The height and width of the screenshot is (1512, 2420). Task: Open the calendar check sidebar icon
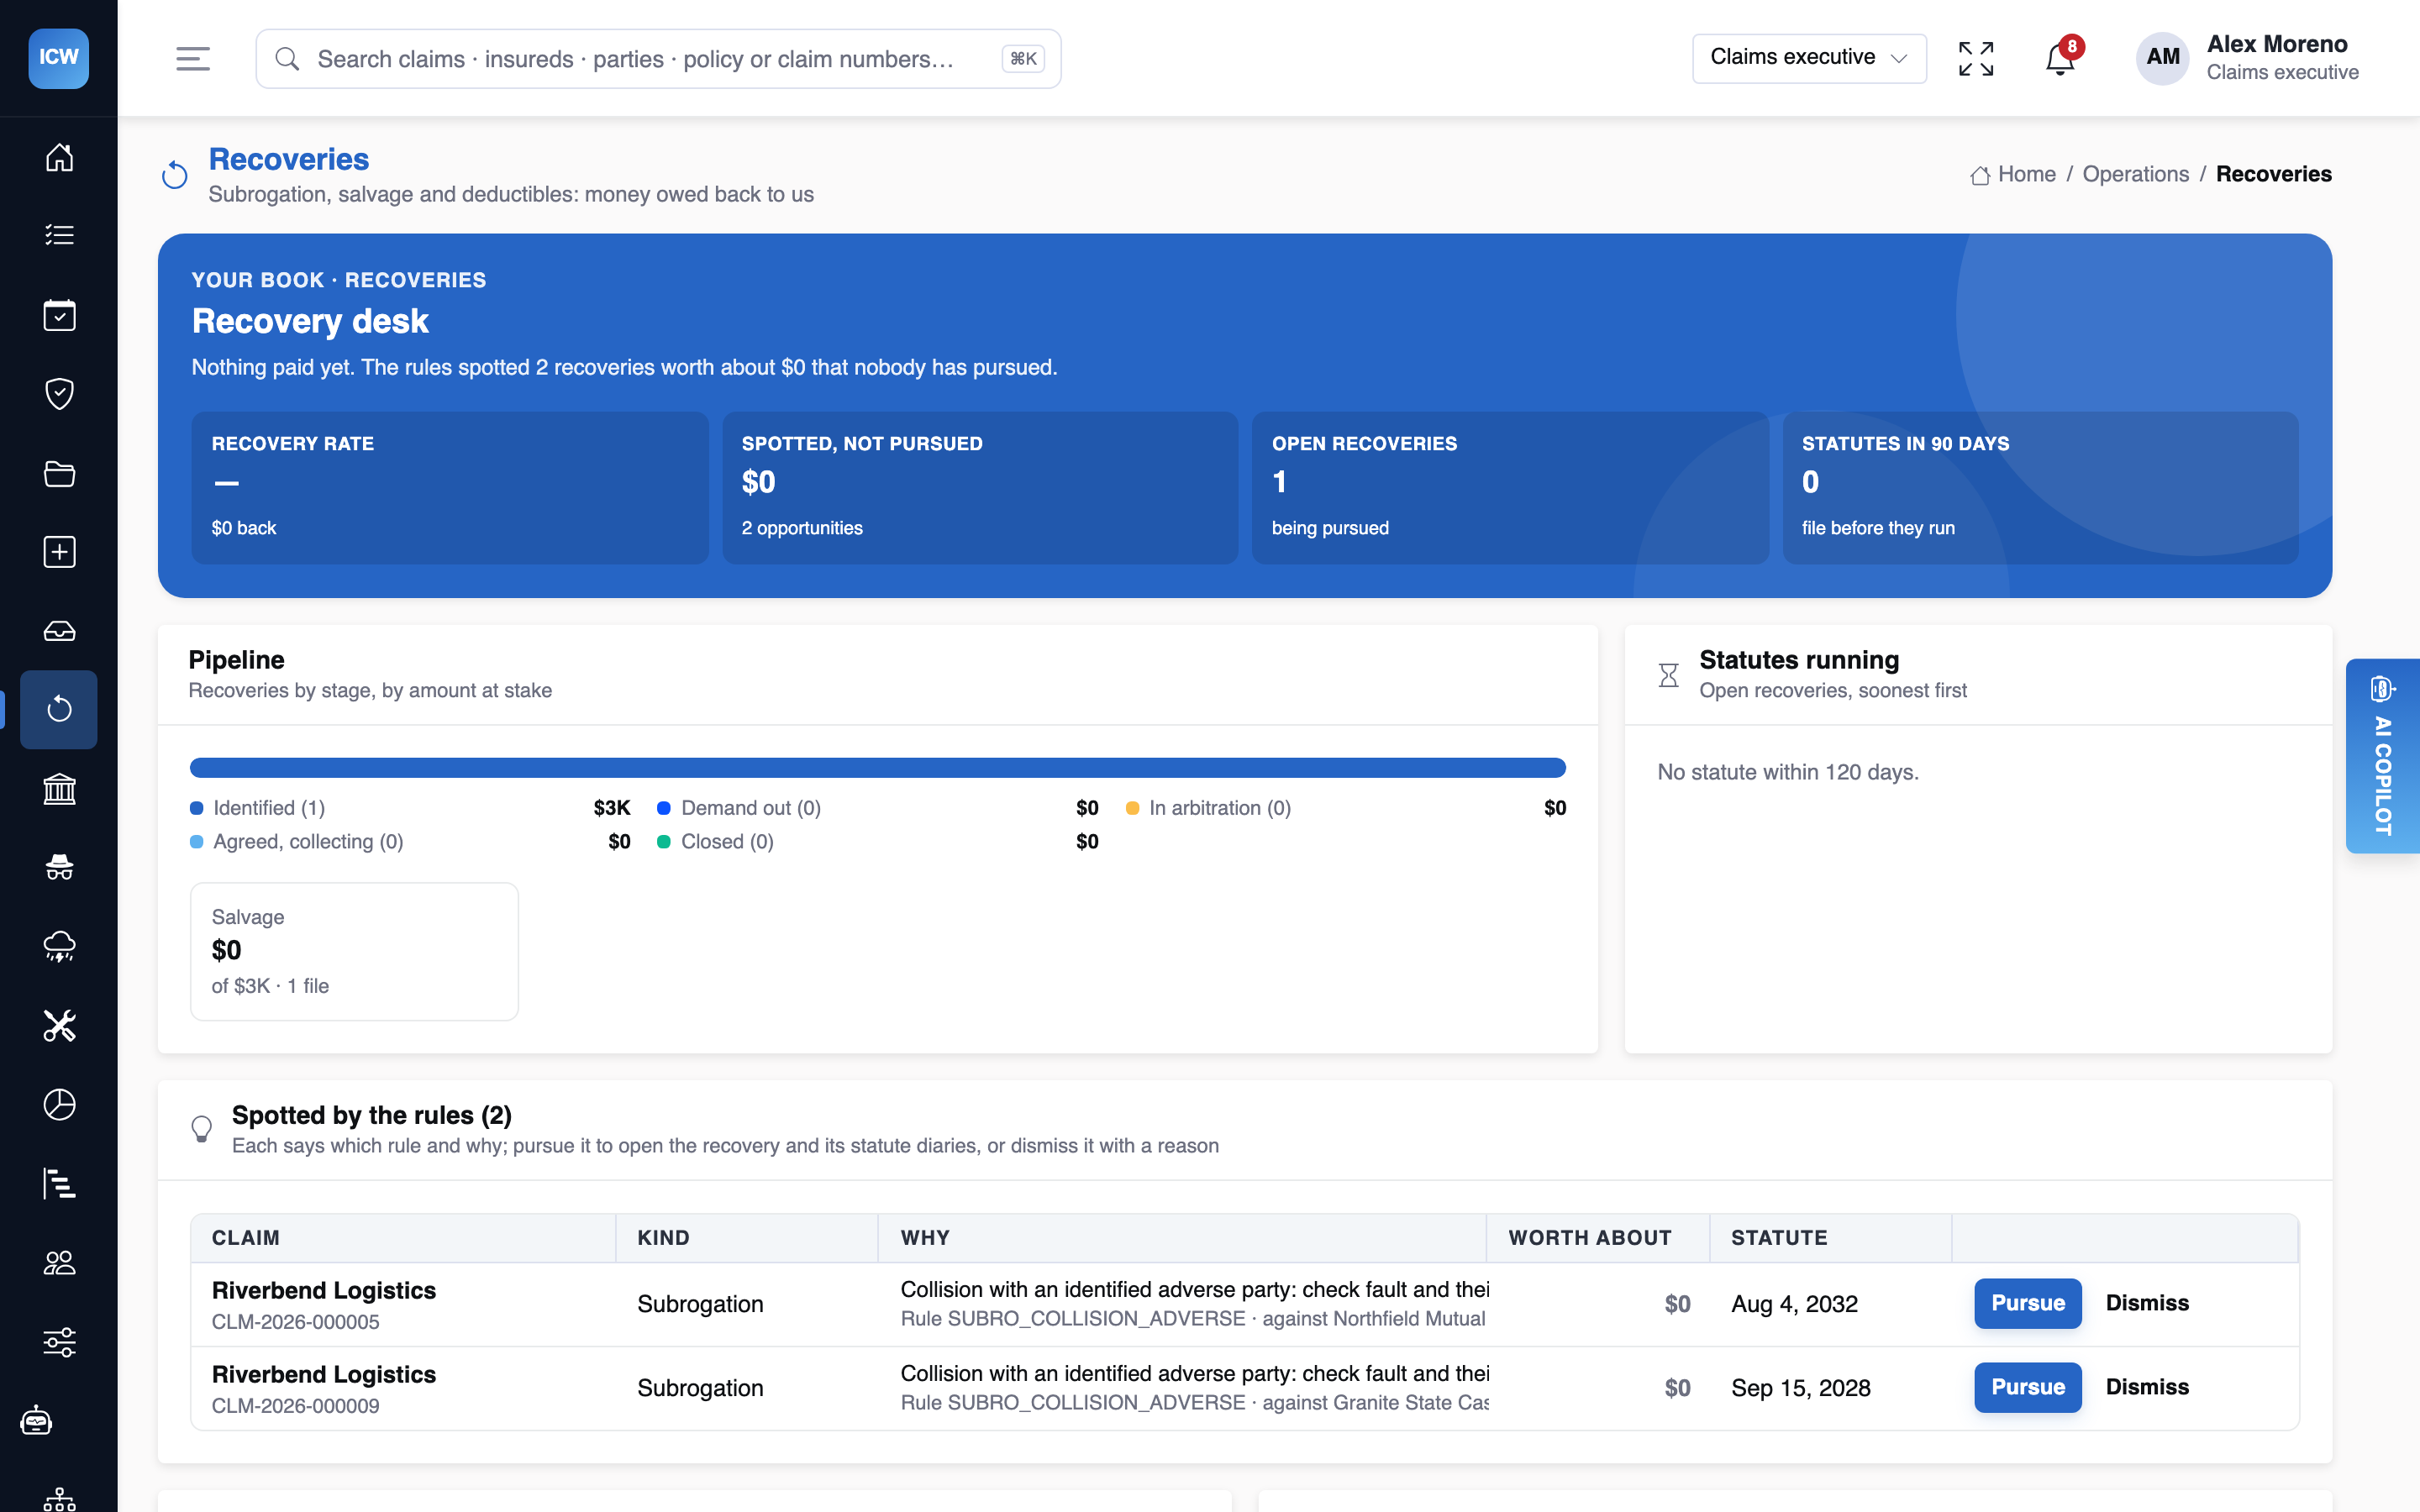point(59,315)
